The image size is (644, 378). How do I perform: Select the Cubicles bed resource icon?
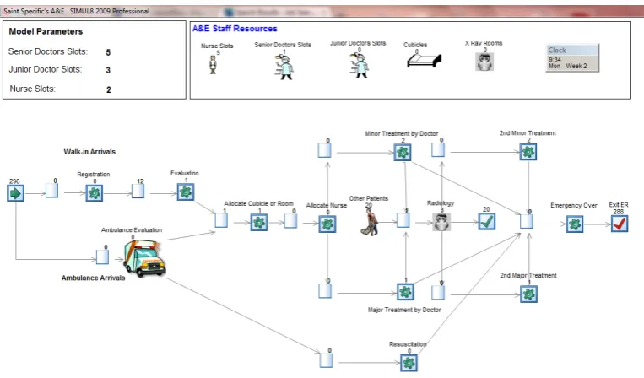(424, 61)
